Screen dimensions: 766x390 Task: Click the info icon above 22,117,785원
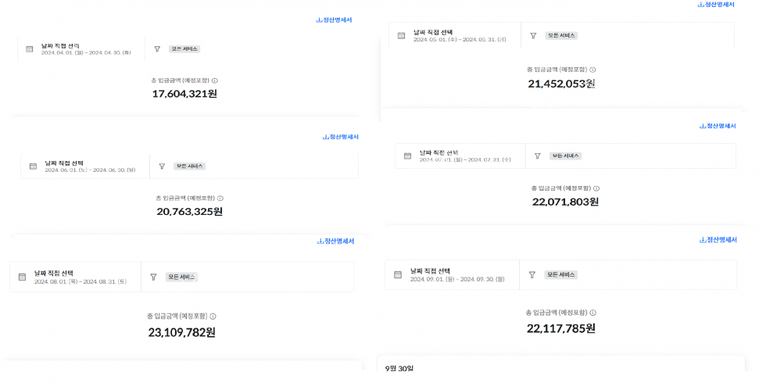coord(592,313)
